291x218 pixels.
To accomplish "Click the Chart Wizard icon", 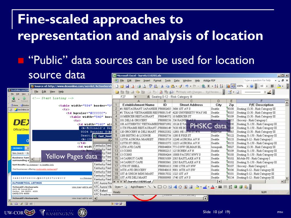I will tap(228, 86).
